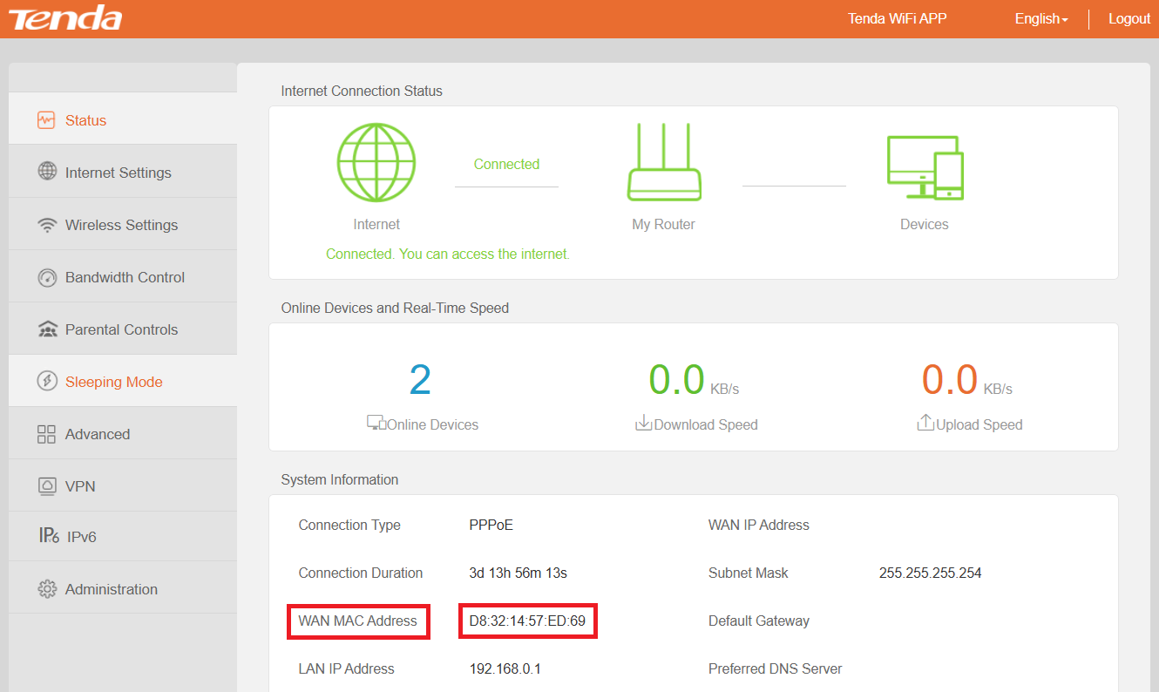Click the Subnet Mask label
The image size is (1159, 692).
coord(748,573)
